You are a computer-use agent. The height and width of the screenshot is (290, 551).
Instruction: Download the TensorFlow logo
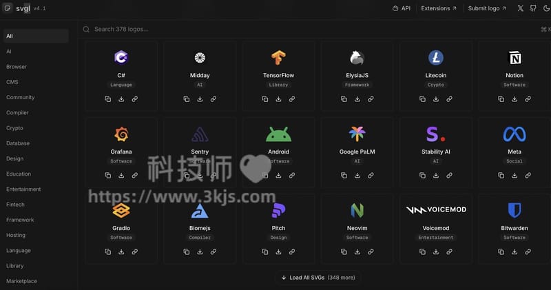(279, 99)
